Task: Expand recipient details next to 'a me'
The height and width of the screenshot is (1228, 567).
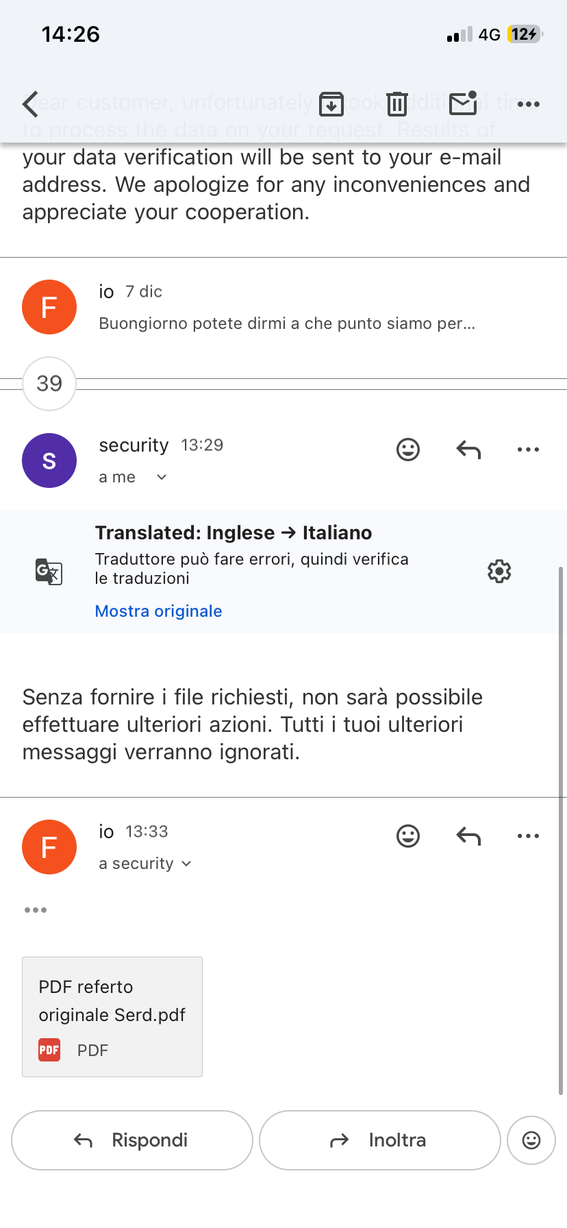Action: (x=162, y=477)
